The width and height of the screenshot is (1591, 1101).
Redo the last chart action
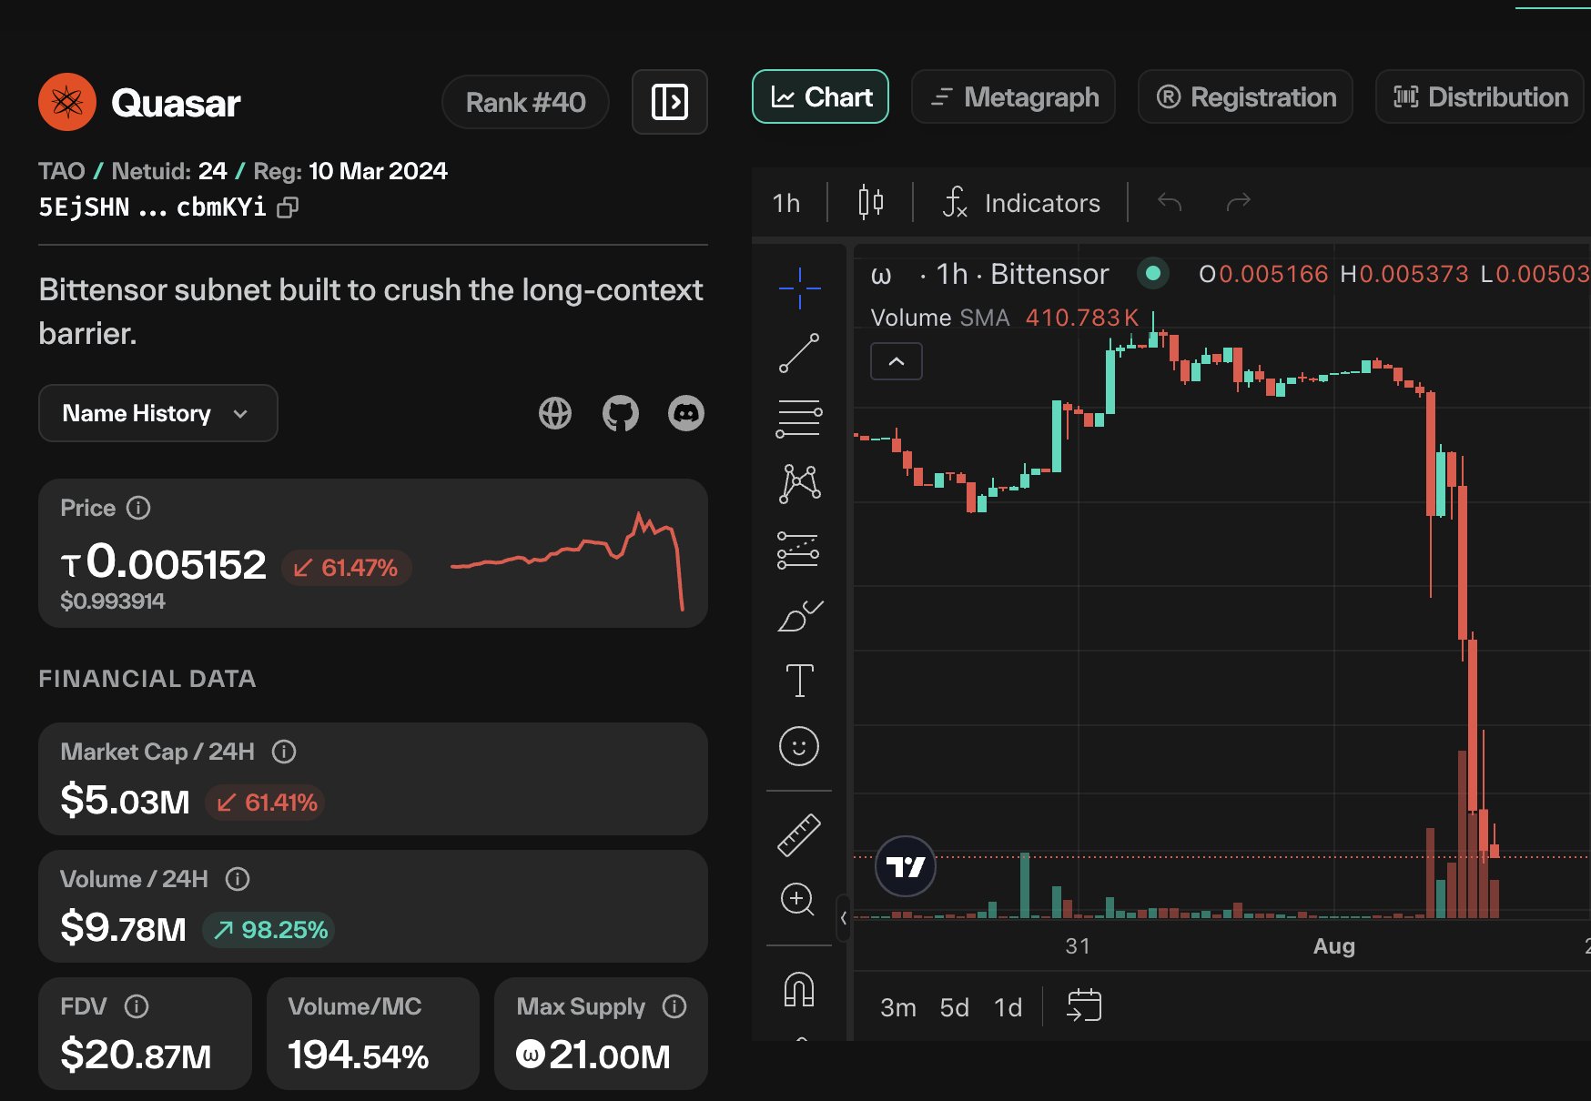1239,202
